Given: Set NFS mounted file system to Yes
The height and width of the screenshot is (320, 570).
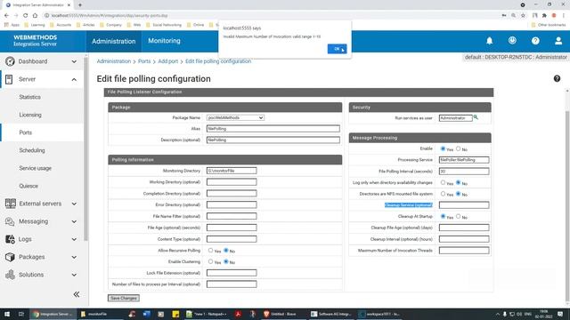Looking at the screenshot, I should coord(443,194).
